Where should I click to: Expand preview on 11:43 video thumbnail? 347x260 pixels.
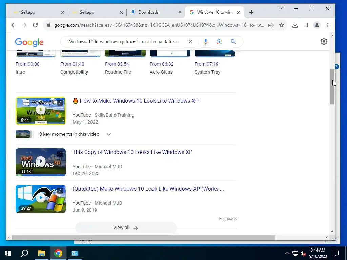(60, 154)
